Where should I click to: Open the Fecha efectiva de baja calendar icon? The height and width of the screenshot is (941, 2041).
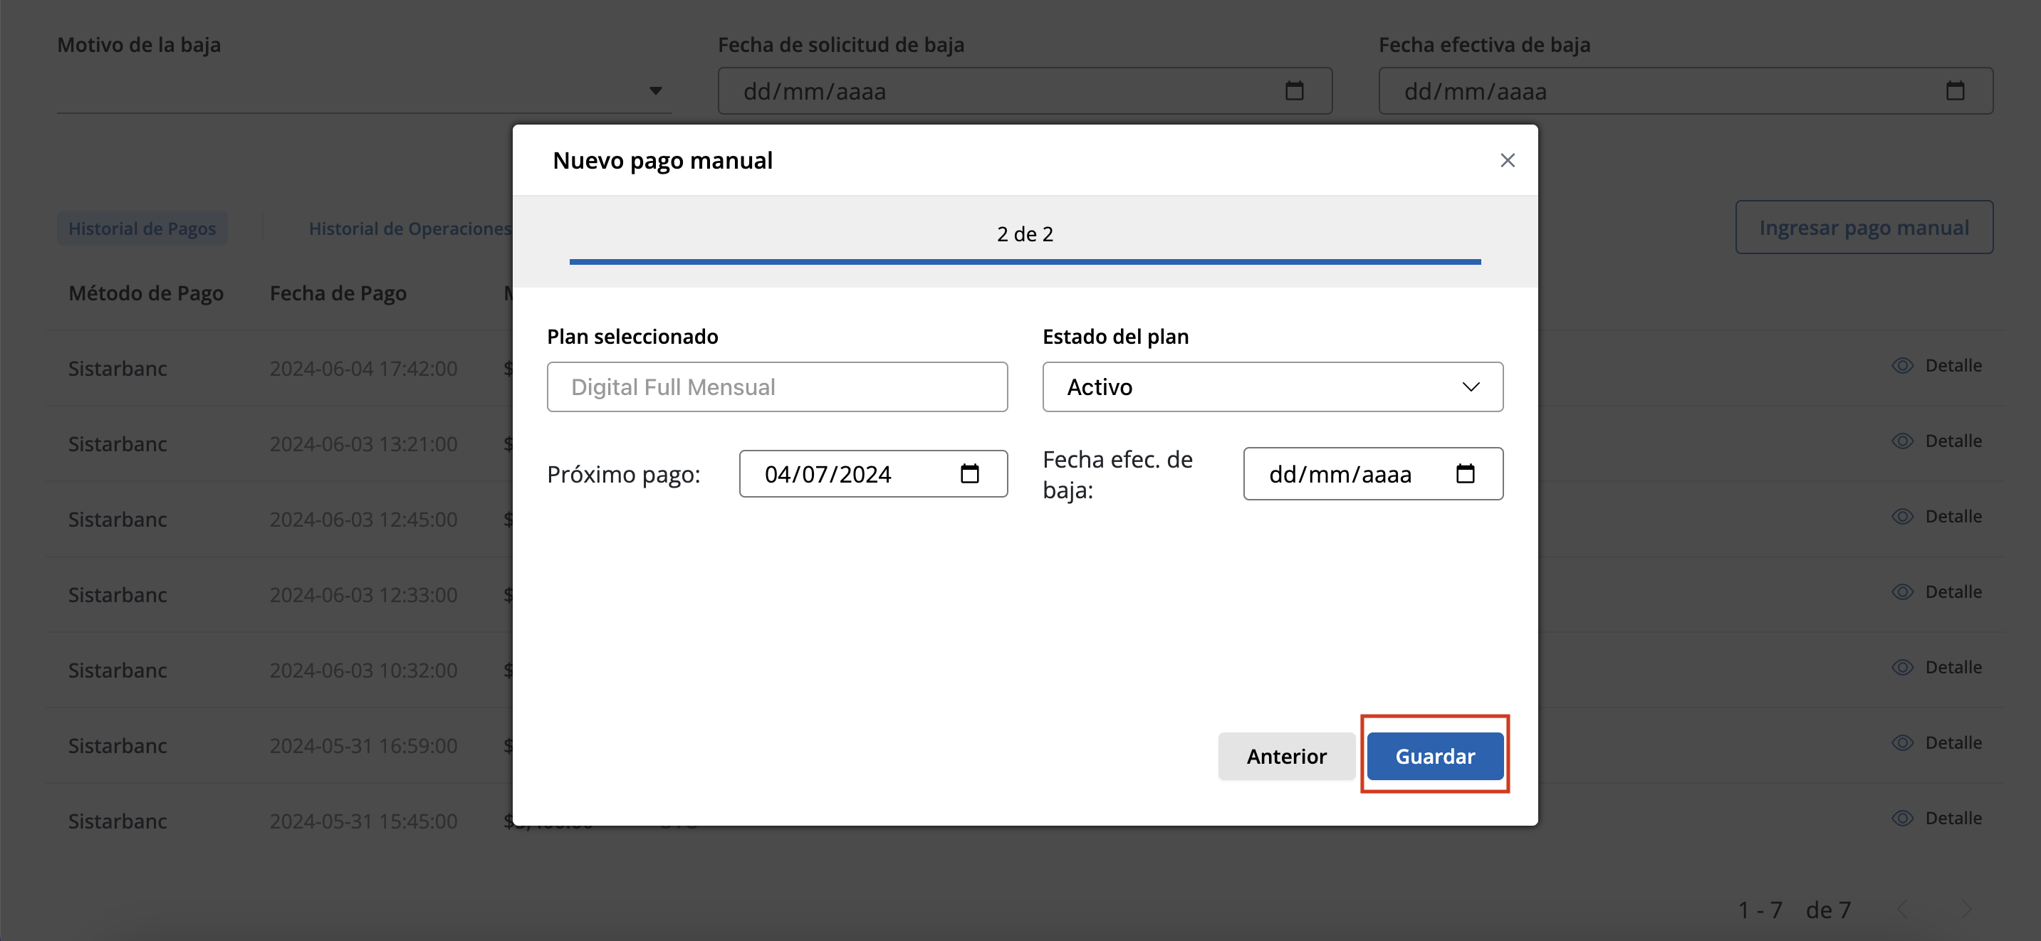click(1955, 90)
